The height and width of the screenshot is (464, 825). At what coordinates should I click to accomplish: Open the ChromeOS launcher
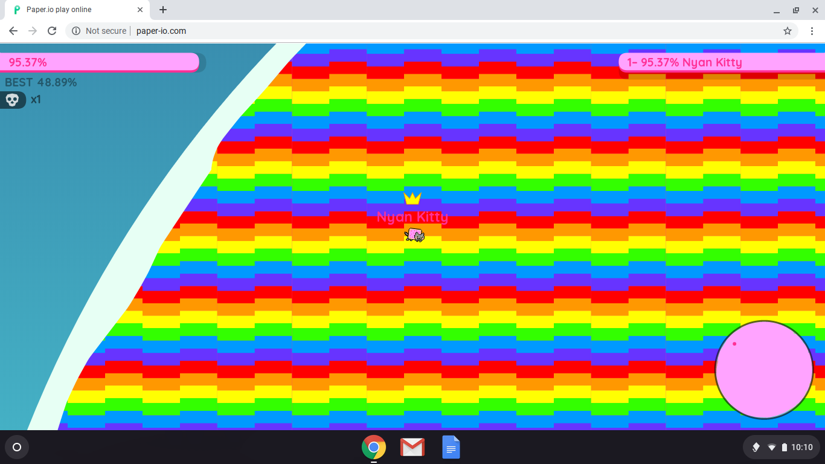(x=17, y=447)
